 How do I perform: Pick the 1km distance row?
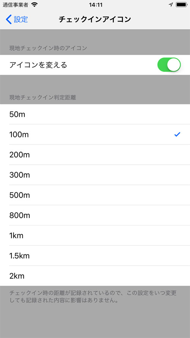[95, 235]
